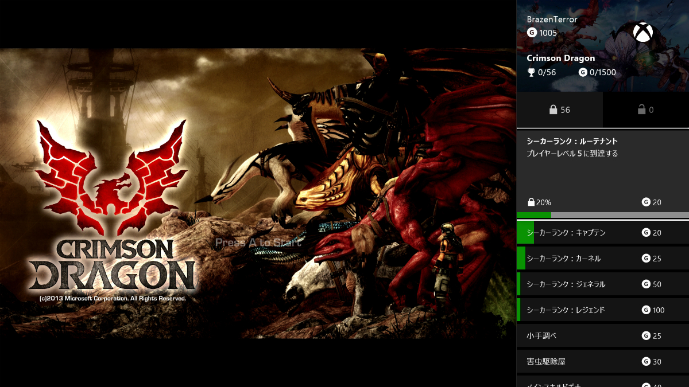The height and width of the screenshot is (387, 689).
Task: Click the 0/1500 gamerscore count
Action: pyautogui.click(x=603, y=72)
